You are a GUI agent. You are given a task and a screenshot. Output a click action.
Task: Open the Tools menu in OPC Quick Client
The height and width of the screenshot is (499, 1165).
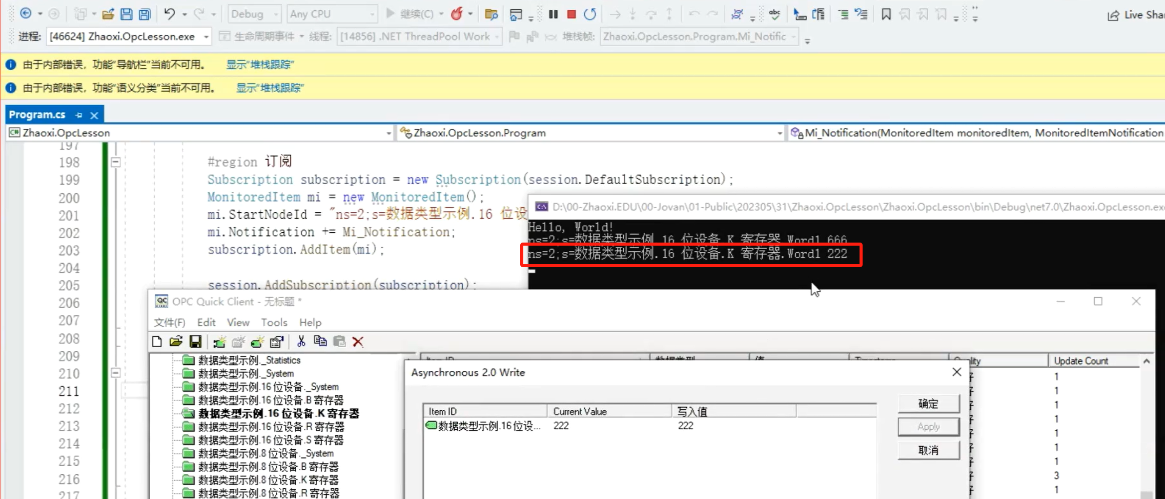point(274,323)
